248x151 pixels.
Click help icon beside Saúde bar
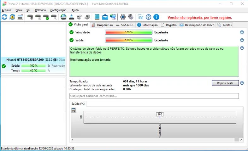242,40
